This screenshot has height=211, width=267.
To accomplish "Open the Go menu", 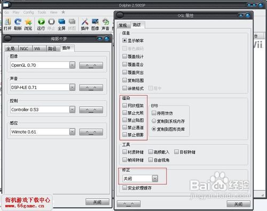I will click(x=6, y=12).
